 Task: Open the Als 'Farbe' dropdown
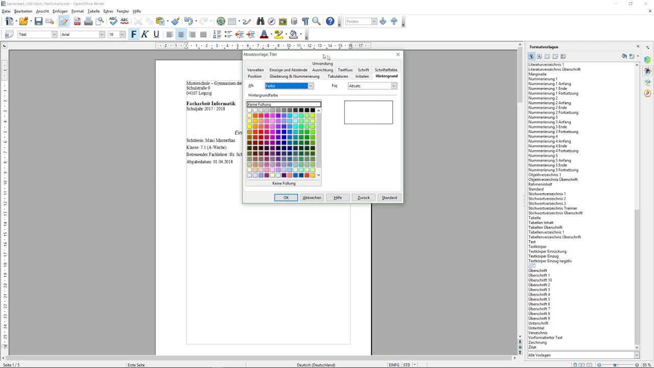pyautogui.click(x=310, y=86)
